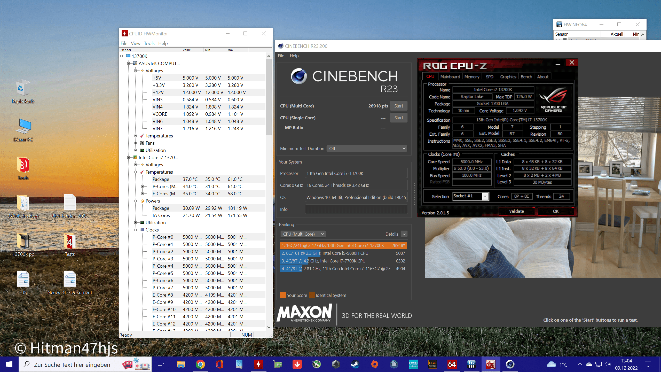Open the Graphics tab in CPU-Z
This screenshot has height=372, width=661.
tap(508, 77)
